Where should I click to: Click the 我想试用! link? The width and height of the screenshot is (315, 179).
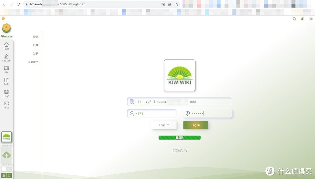click(x=180, y=150)
